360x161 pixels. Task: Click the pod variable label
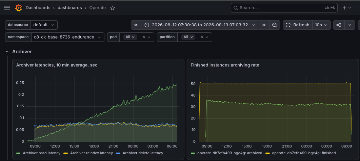pyautogui.click(x=113, y=37)
